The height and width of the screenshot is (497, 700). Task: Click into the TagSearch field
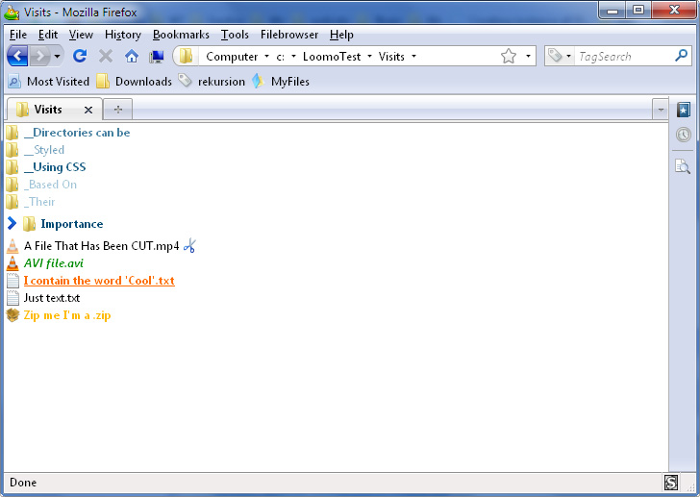click(x=625, y=56)
